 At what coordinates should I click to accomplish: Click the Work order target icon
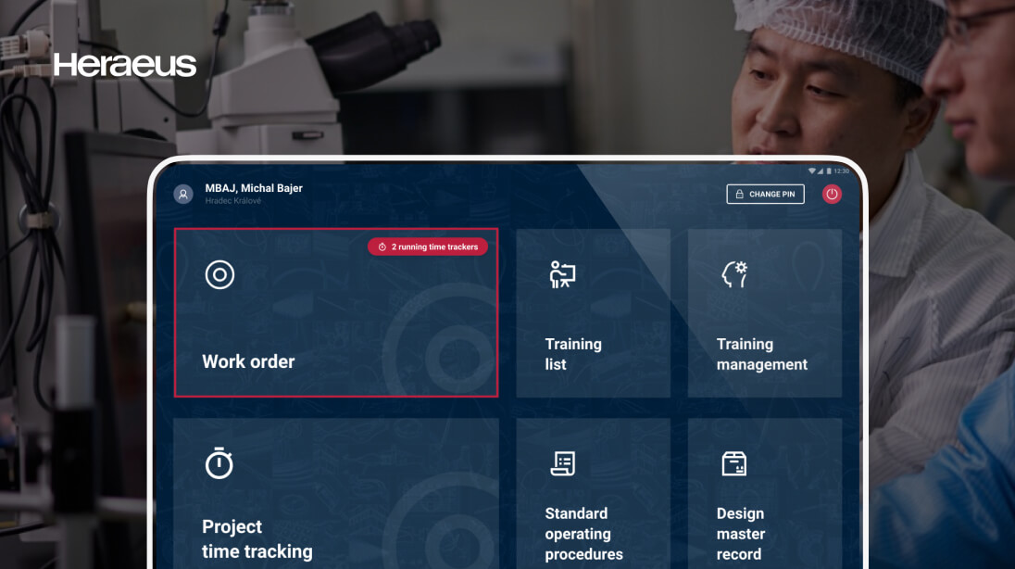pos(219,275)
